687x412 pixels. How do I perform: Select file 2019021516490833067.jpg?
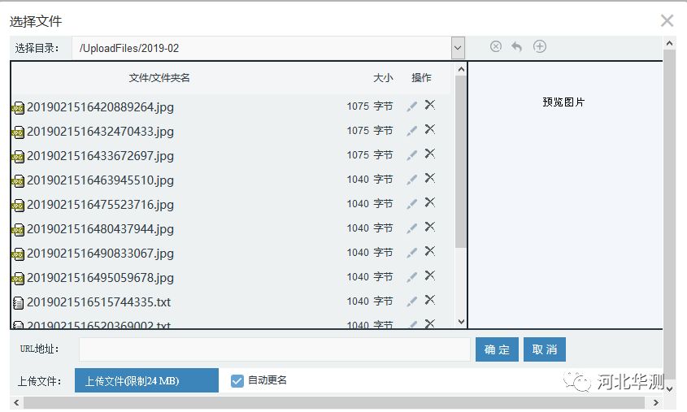[100, 254]
